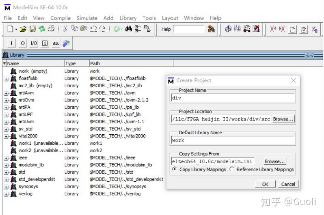Click the green Add to wave icon
This screenshot has width=324, height=215.
pos(117,29)
